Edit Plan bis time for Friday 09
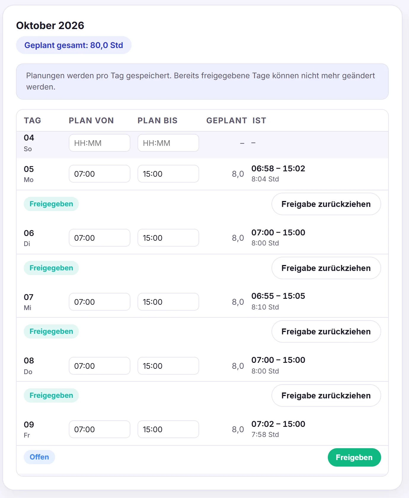409x498 pixels. point(168,429)
